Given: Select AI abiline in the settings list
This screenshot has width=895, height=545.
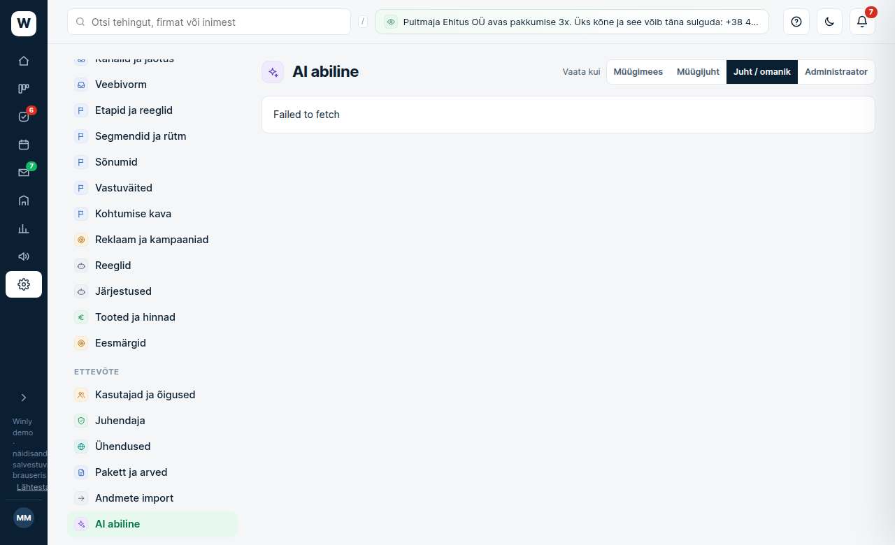Looking at the screenshot, I should click(x=152, y=524).
